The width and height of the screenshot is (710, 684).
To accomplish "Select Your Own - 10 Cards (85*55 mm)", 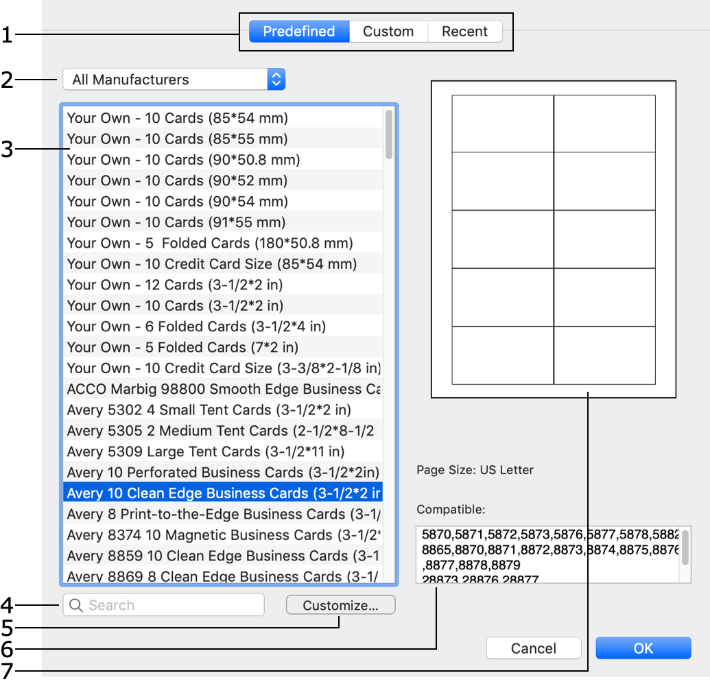I will [223, 139].
